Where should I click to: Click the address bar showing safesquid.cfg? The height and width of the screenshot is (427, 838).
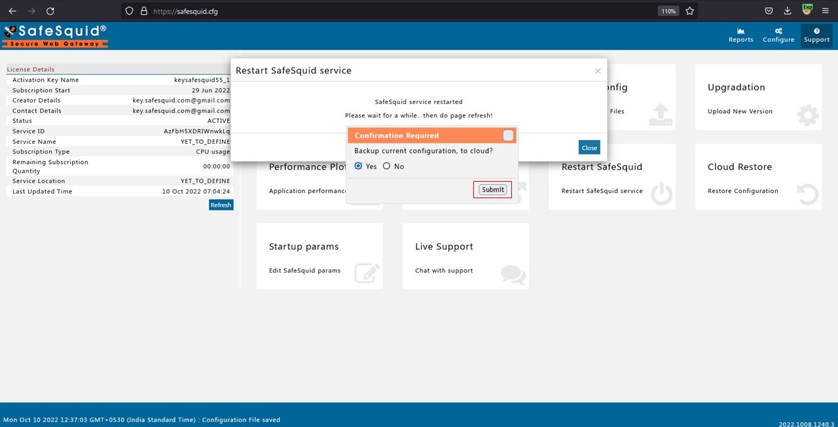[x=409, y=11]
